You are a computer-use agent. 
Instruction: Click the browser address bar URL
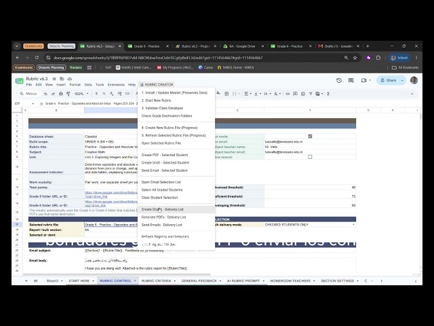coord(158,58)
